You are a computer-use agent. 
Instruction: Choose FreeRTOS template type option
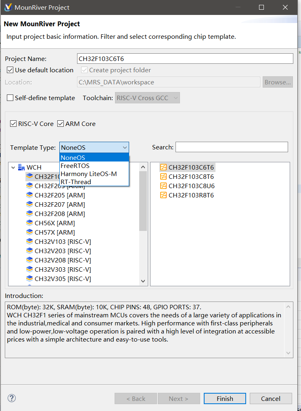[94, 166]
